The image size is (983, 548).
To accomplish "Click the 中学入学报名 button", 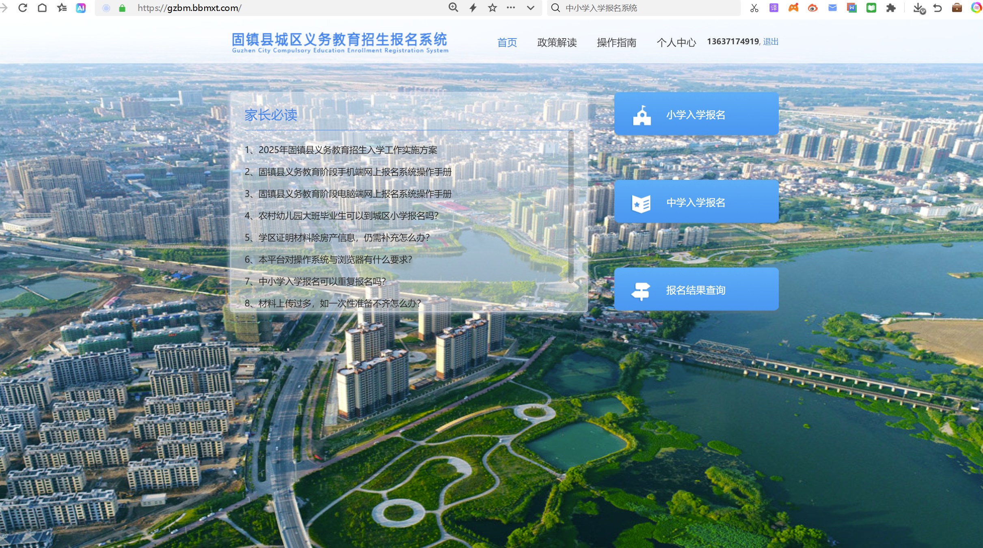I will click(696, 202).
